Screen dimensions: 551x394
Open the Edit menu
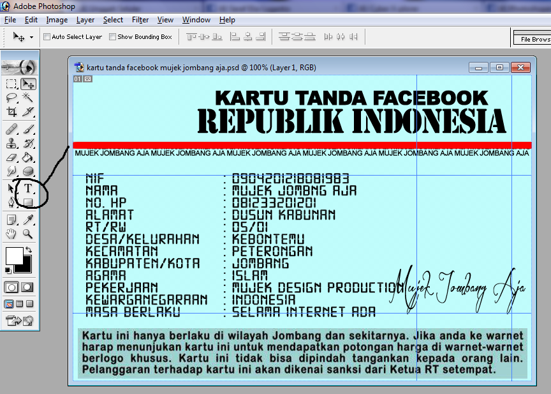coord(31,20)
